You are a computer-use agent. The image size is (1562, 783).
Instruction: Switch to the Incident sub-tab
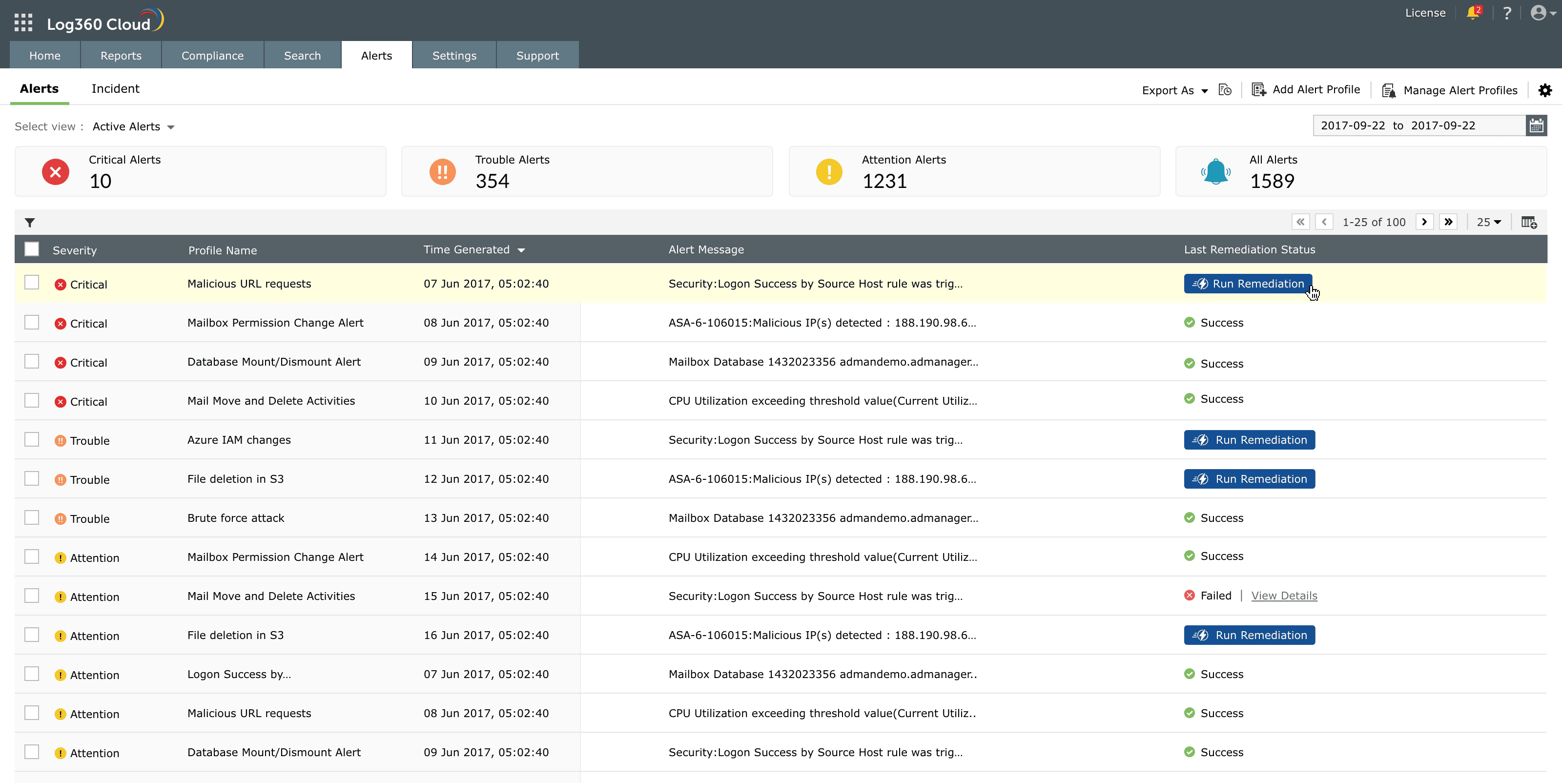(115, 88)
